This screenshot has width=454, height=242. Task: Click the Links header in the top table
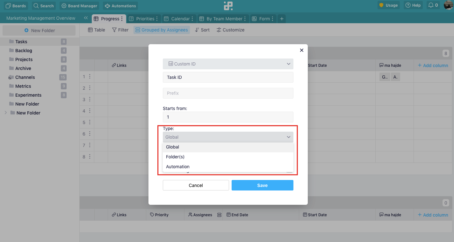(119, 66)
